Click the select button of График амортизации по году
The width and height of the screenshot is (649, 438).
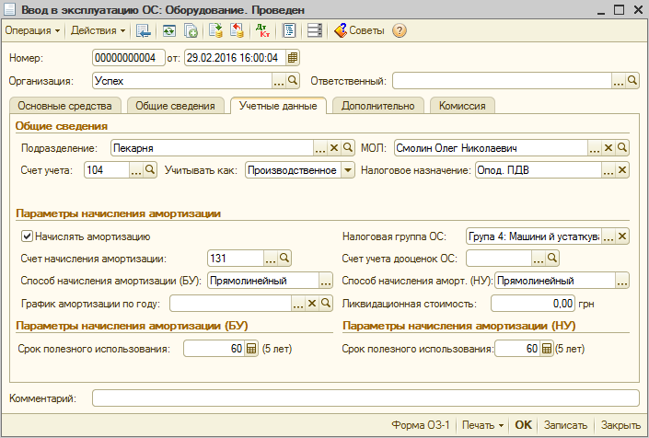pos(298,304)
